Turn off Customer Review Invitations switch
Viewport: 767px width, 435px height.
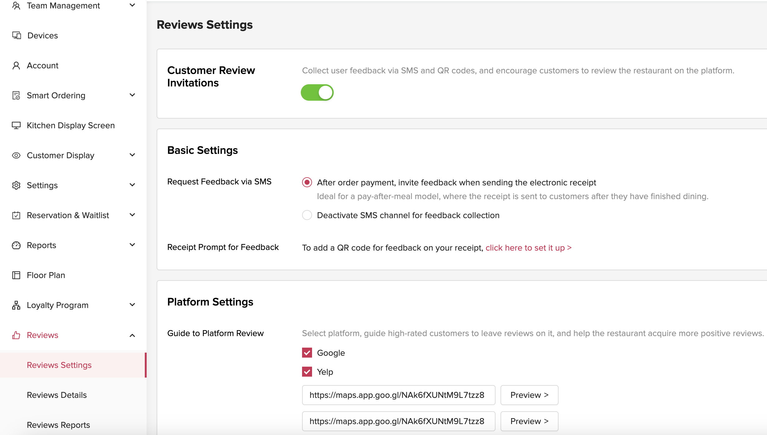point(317,93)
